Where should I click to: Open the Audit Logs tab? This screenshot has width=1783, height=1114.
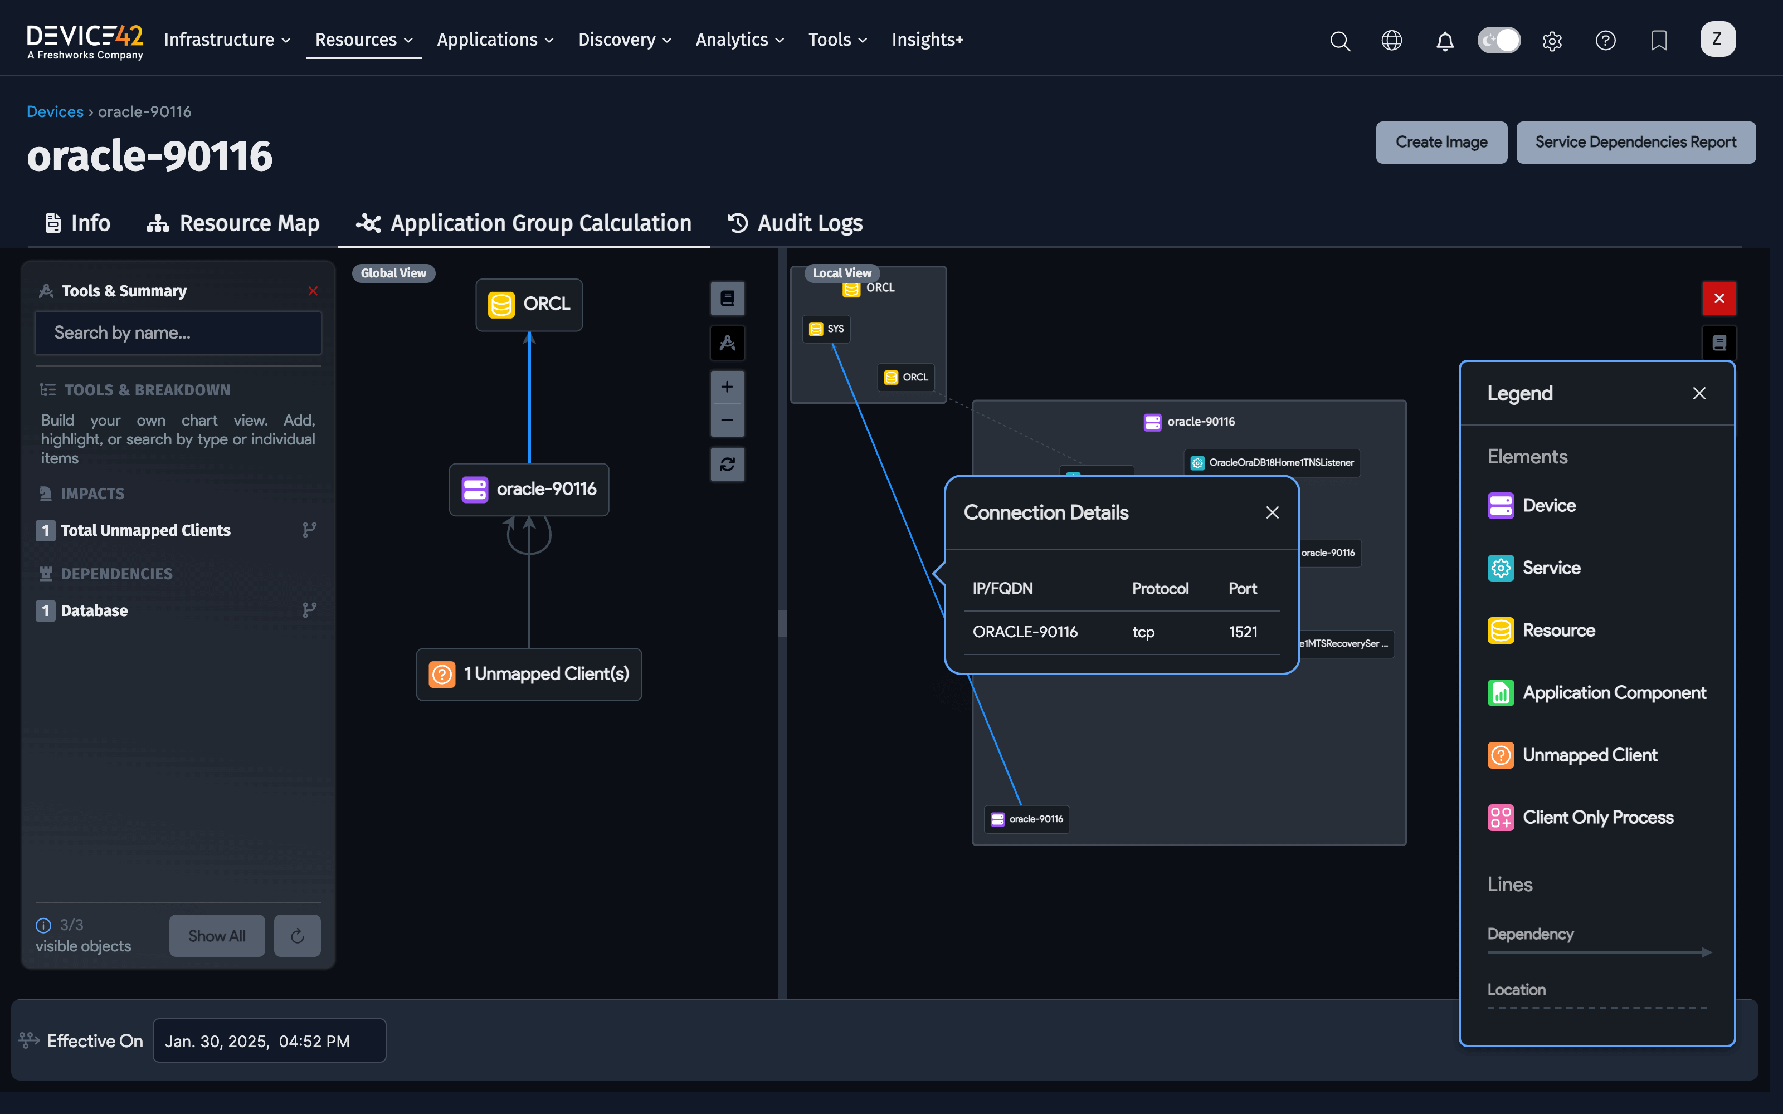coord(795,223)
